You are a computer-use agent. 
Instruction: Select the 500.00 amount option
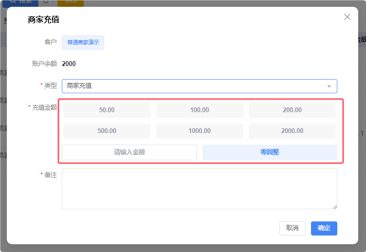click(107, 131)
